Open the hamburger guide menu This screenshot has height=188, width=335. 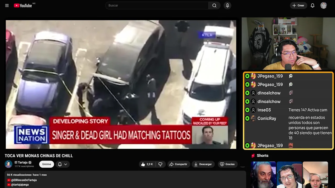(7, 5)
